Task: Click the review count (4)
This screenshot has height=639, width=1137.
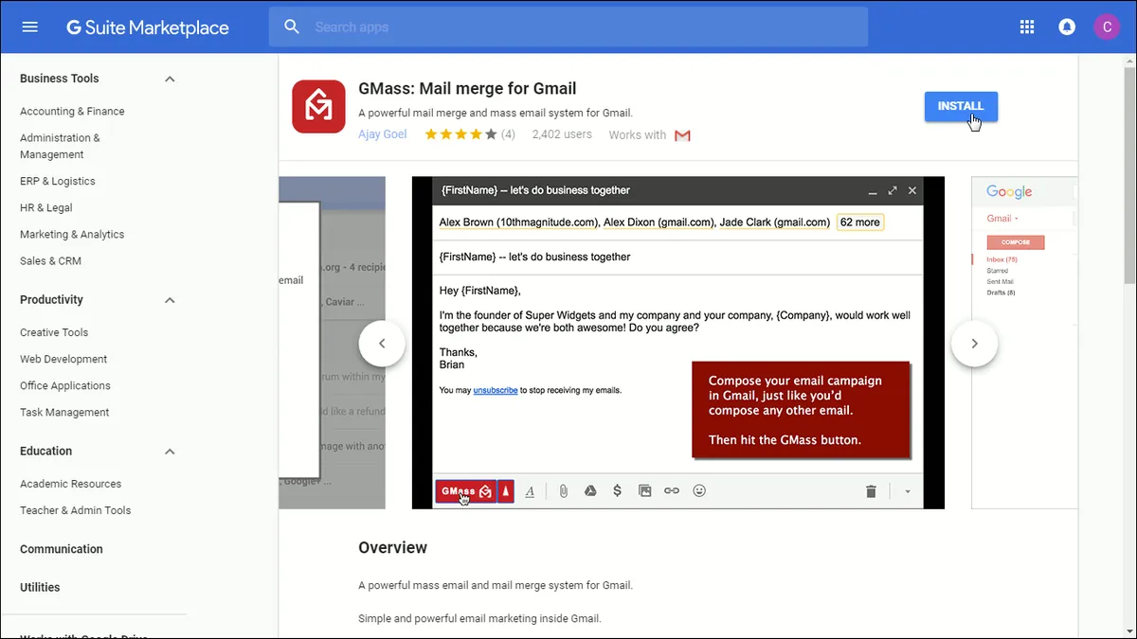Action: click(508, 134)
